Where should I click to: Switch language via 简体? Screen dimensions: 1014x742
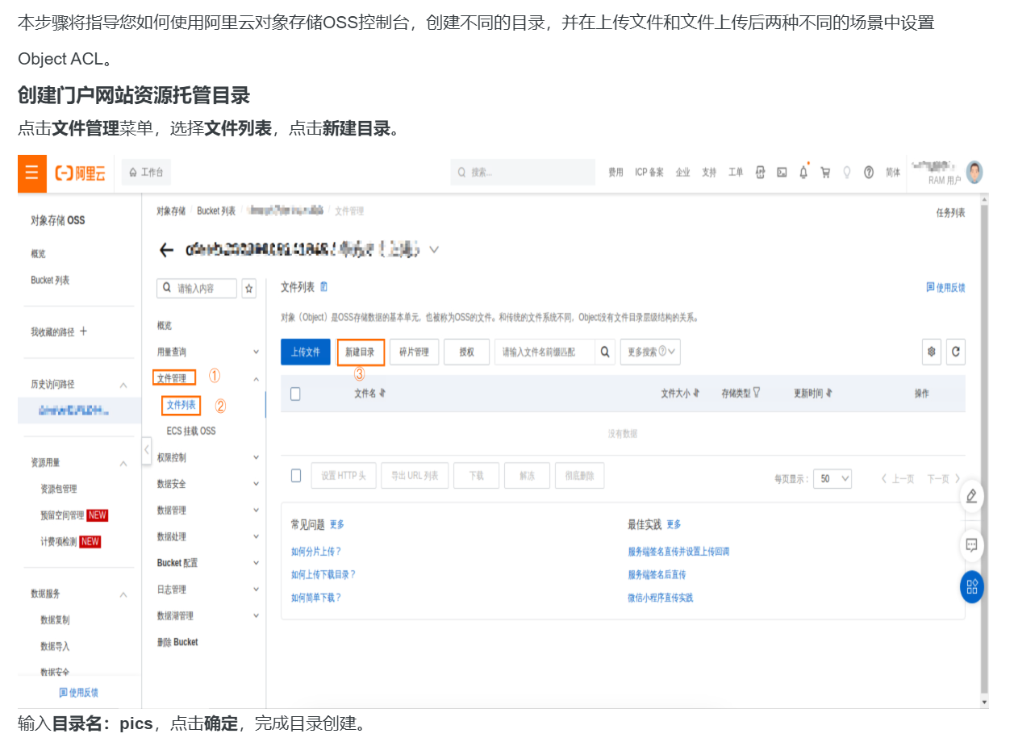click(893, 173)
